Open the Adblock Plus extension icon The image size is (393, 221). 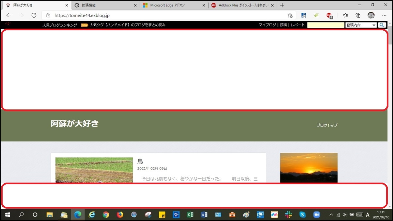tap(330, 15)
